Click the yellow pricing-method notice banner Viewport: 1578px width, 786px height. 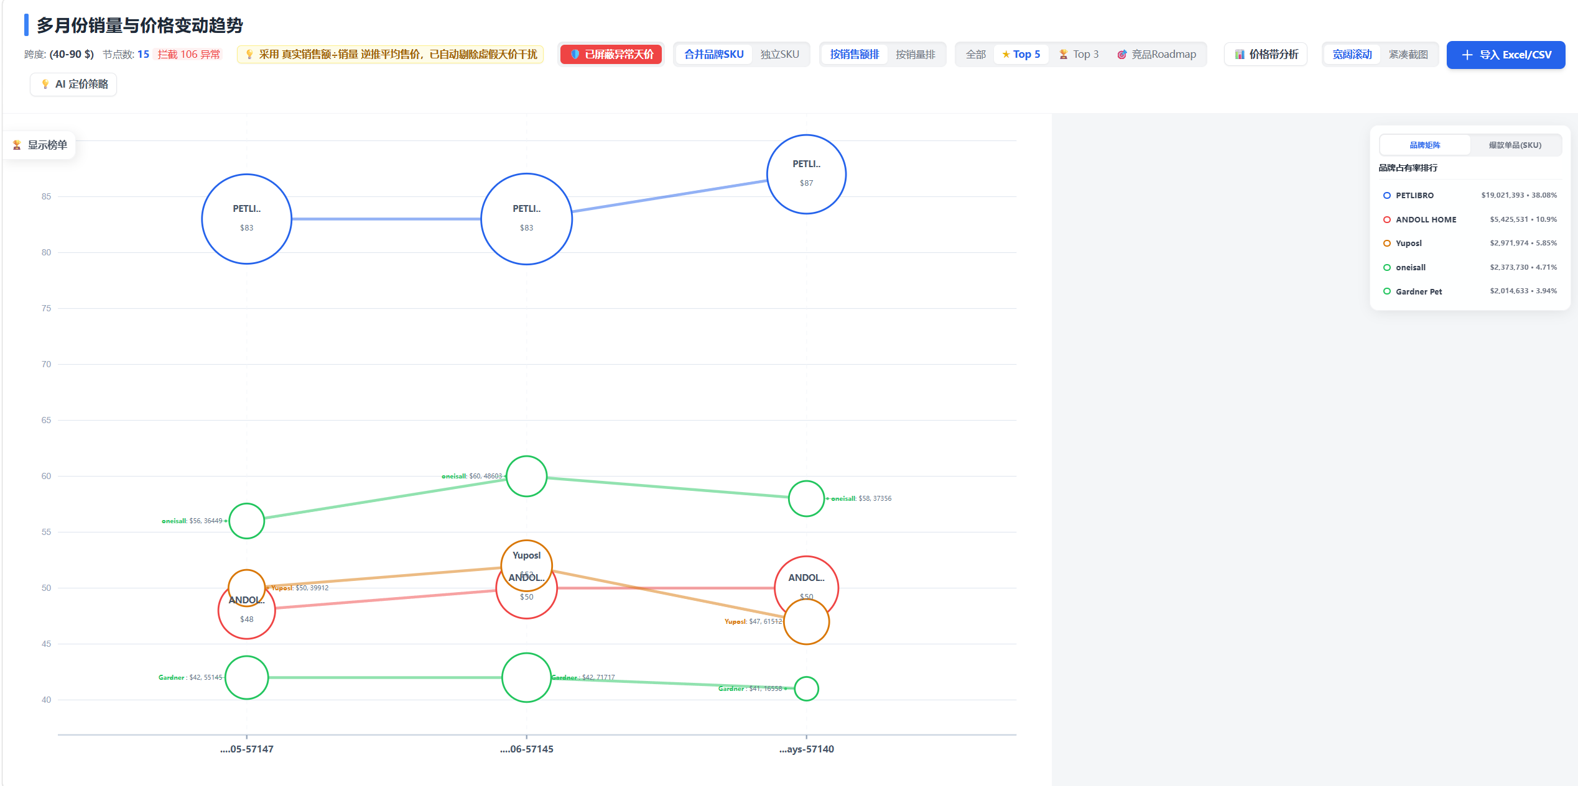click(x=390, y=54)
